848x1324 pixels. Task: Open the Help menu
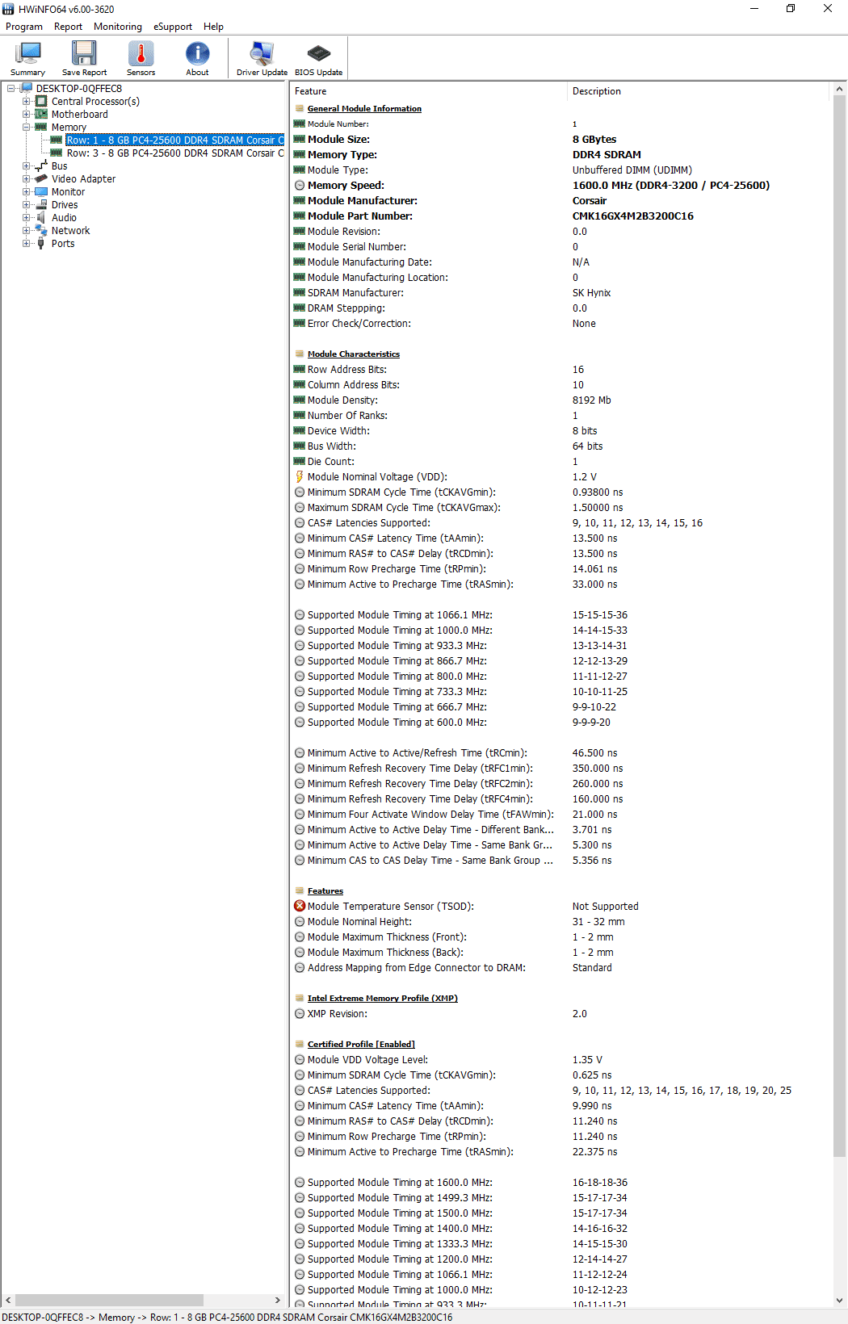213,27
